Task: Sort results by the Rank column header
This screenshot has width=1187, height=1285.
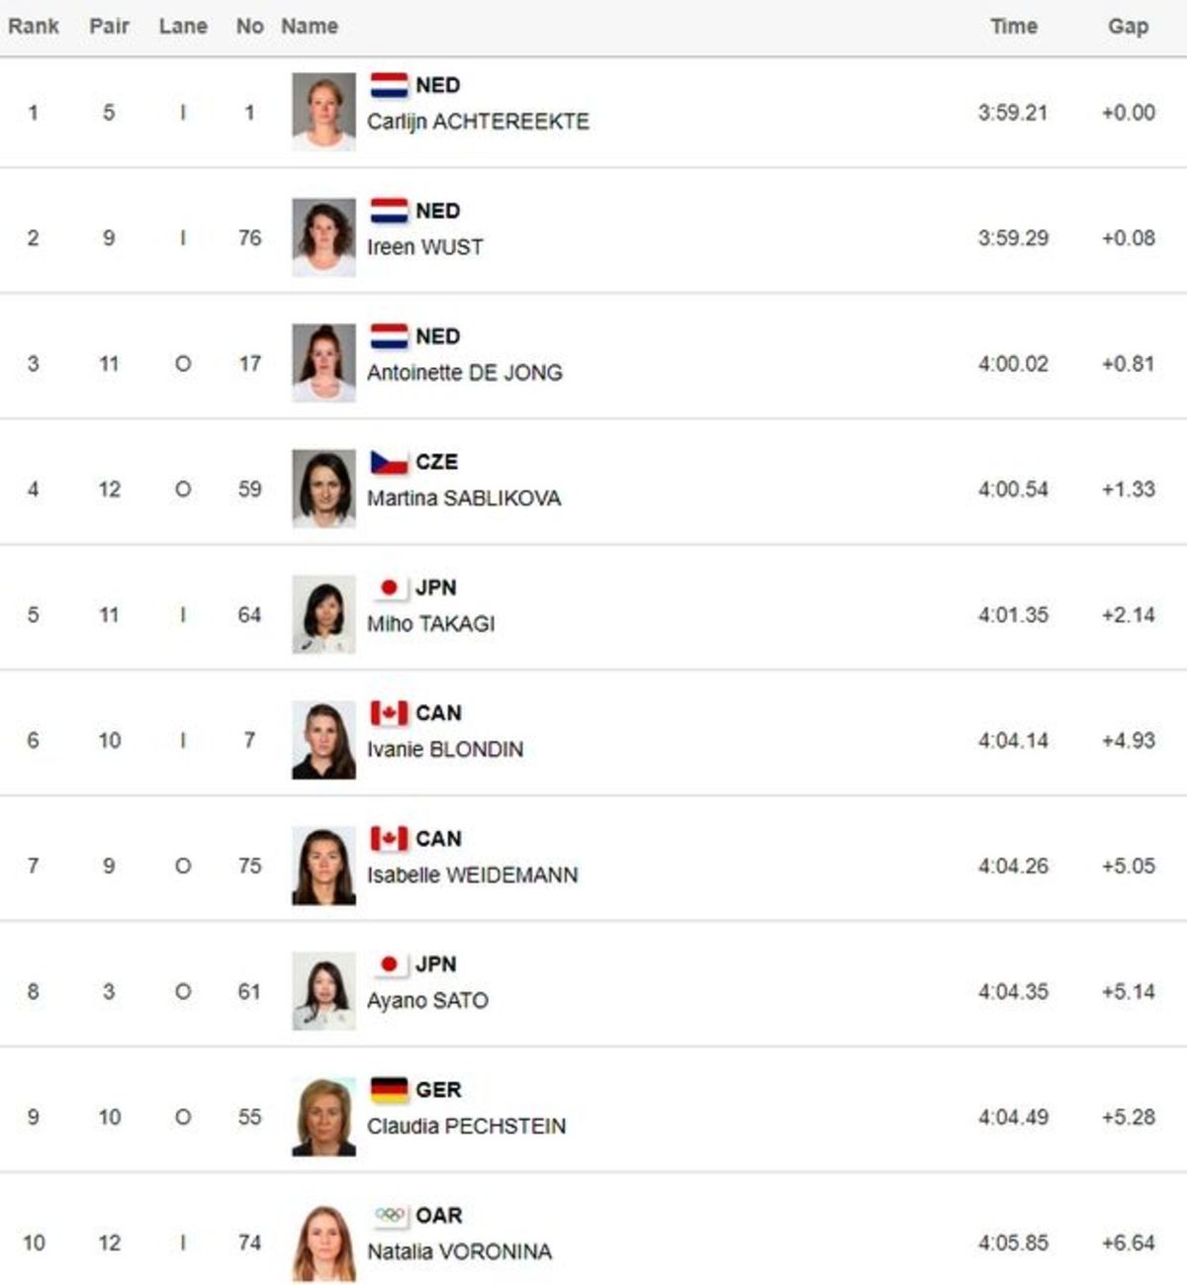Action: (x=34, y=26)
